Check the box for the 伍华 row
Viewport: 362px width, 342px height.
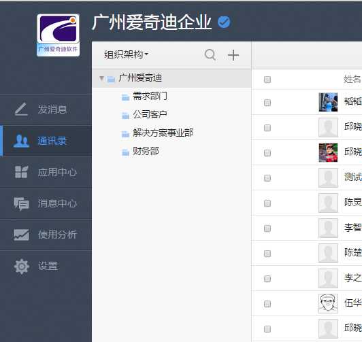coord(267,304)
